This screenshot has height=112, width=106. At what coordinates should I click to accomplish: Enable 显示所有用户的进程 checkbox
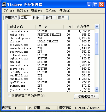[9, 96]
